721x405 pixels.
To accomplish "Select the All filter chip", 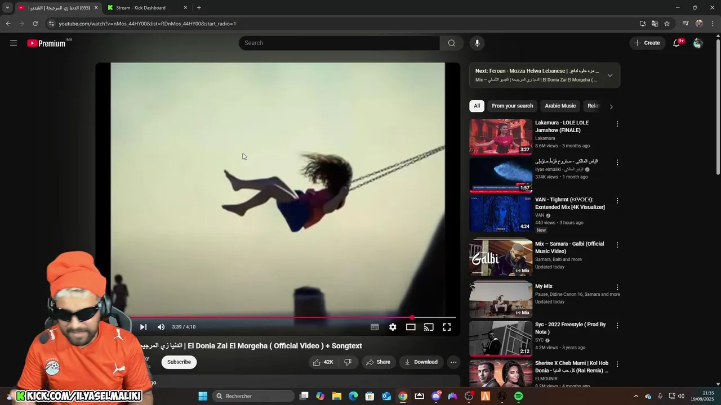I will click(477, 106).
